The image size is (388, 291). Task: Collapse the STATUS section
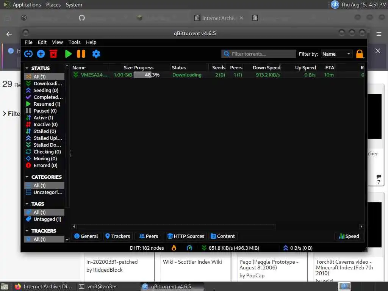(x=27, y=68)
